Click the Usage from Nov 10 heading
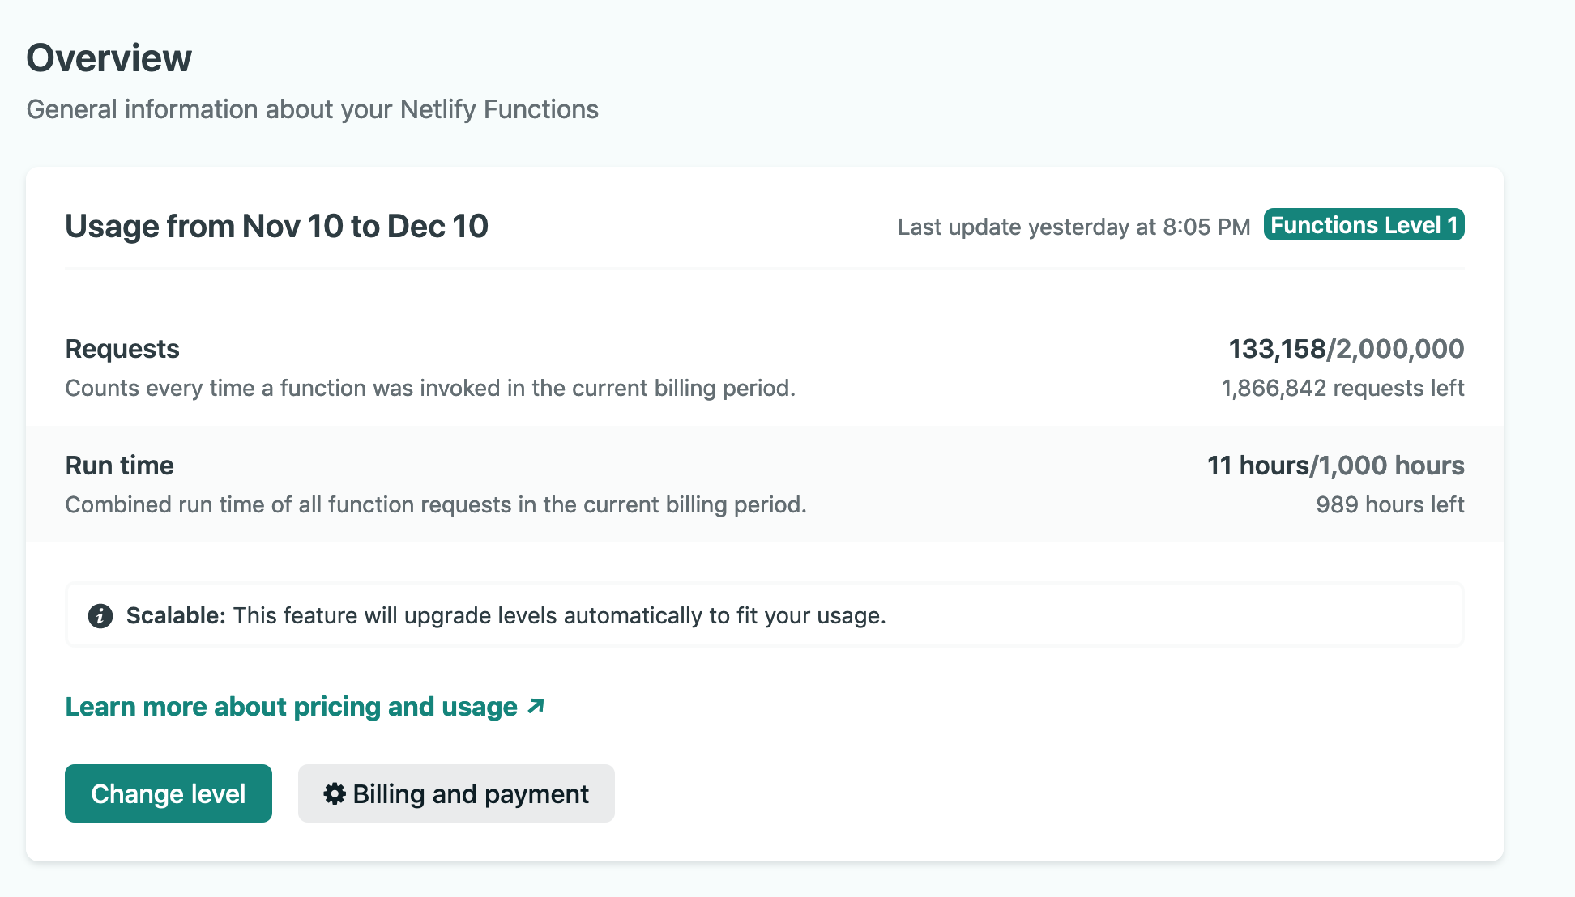The height and width of the screenshot is (897, 1575). (x=276, y=227)
